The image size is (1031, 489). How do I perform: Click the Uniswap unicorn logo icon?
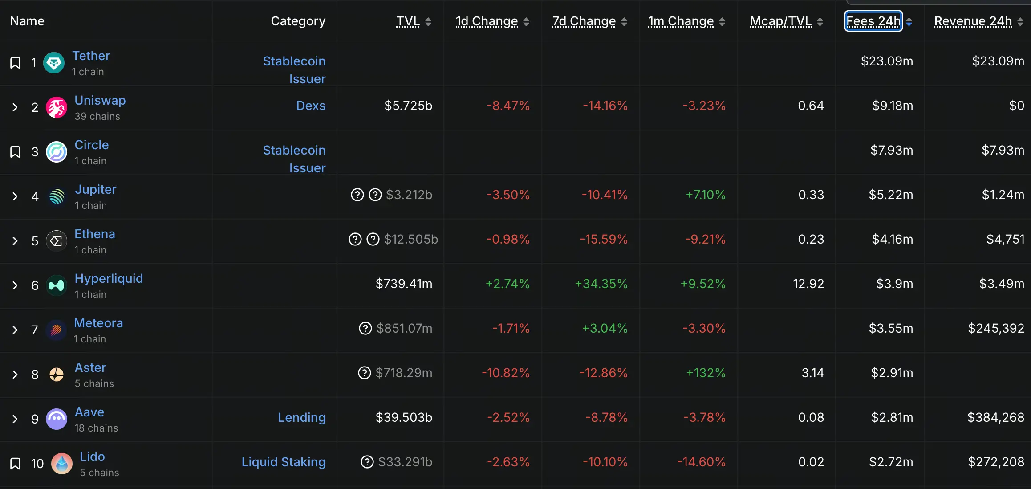tap(57, 107)
